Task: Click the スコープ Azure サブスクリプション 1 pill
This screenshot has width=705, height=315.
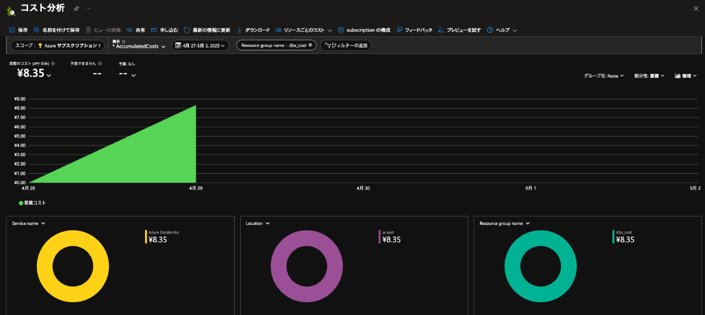Action: coord(57,45)
